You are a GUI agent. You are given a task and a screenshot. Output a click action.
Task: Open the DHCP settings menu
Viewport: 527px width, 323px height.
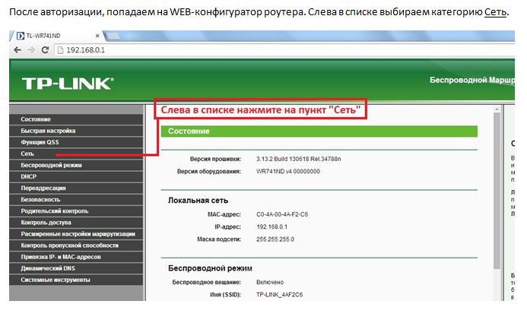29,176
